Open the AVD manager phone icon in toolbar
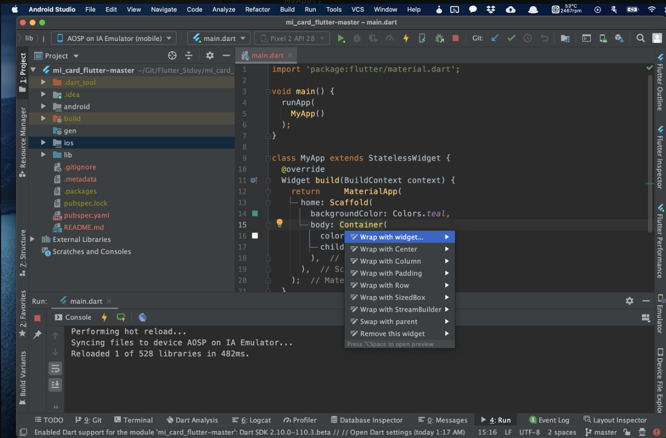 (603, 38)
